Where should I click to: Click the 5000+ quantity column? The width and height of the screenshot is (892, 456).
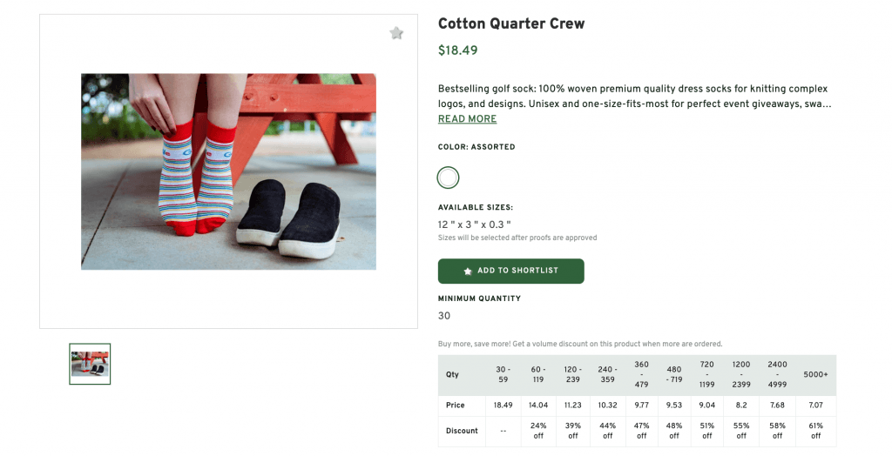point(815,375)
